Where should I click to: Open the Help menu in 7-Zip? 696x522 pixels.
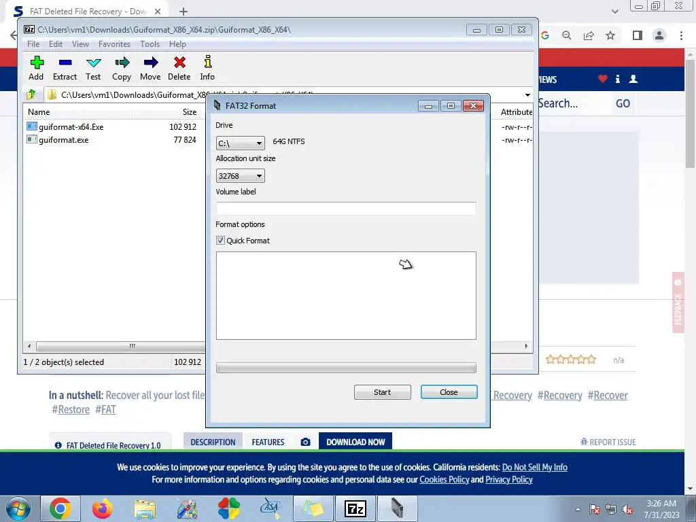coord(177,44)
